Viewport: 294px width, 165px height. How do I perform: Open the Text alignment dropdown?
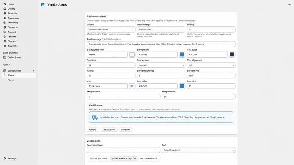[x=211, y=65]
